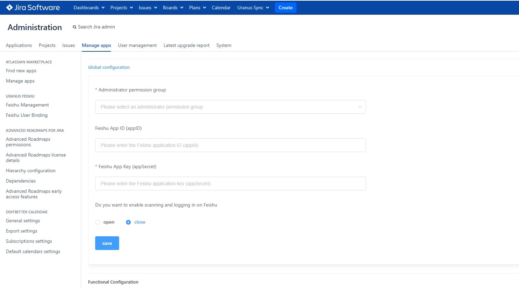The width and height of the screenshot is (519, 288).
Task: Click the save button
Action: 107,243
